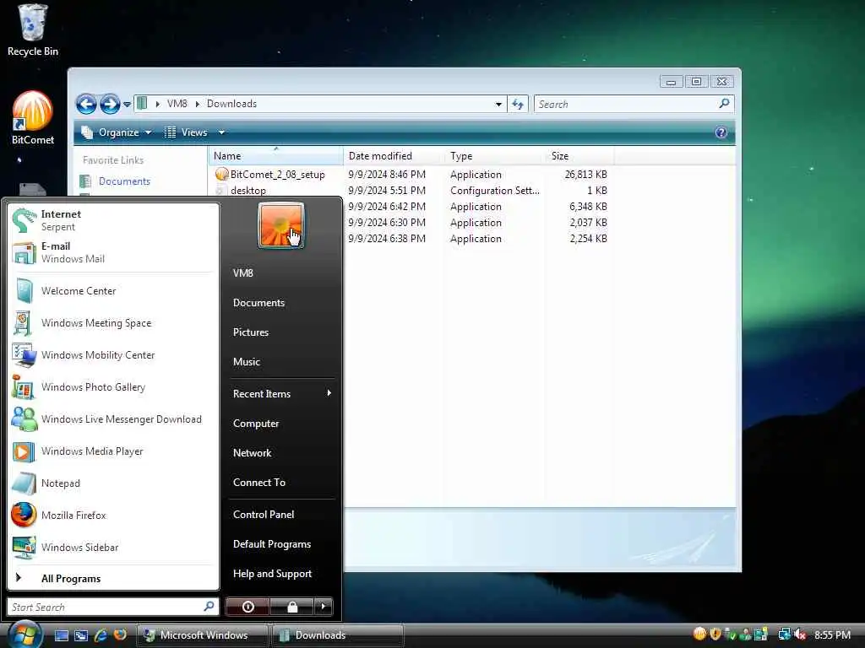The width and height of the screenshot is (865, 648).
Task: Open Notepad from Start menu
Action: click(x=113, y=483)
